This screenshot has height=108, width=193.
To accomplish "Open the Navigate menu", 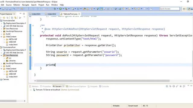I will [26, 5].
